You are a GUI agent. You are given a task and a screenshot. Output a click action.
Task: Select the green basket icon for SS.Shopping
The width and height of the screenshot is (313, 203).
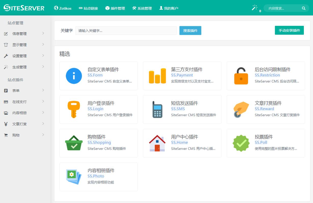74,143
